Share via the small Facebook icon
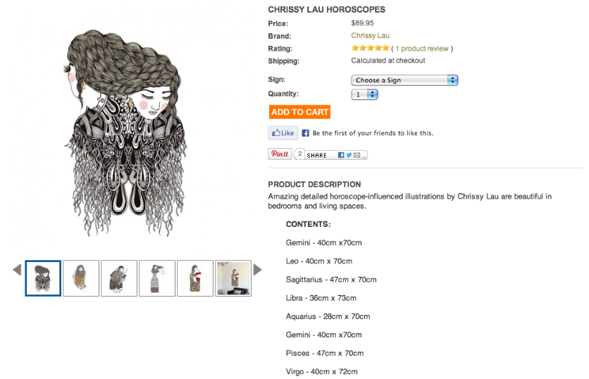The width and height of the screenshot is (589, 379). [x=341, y=155]
